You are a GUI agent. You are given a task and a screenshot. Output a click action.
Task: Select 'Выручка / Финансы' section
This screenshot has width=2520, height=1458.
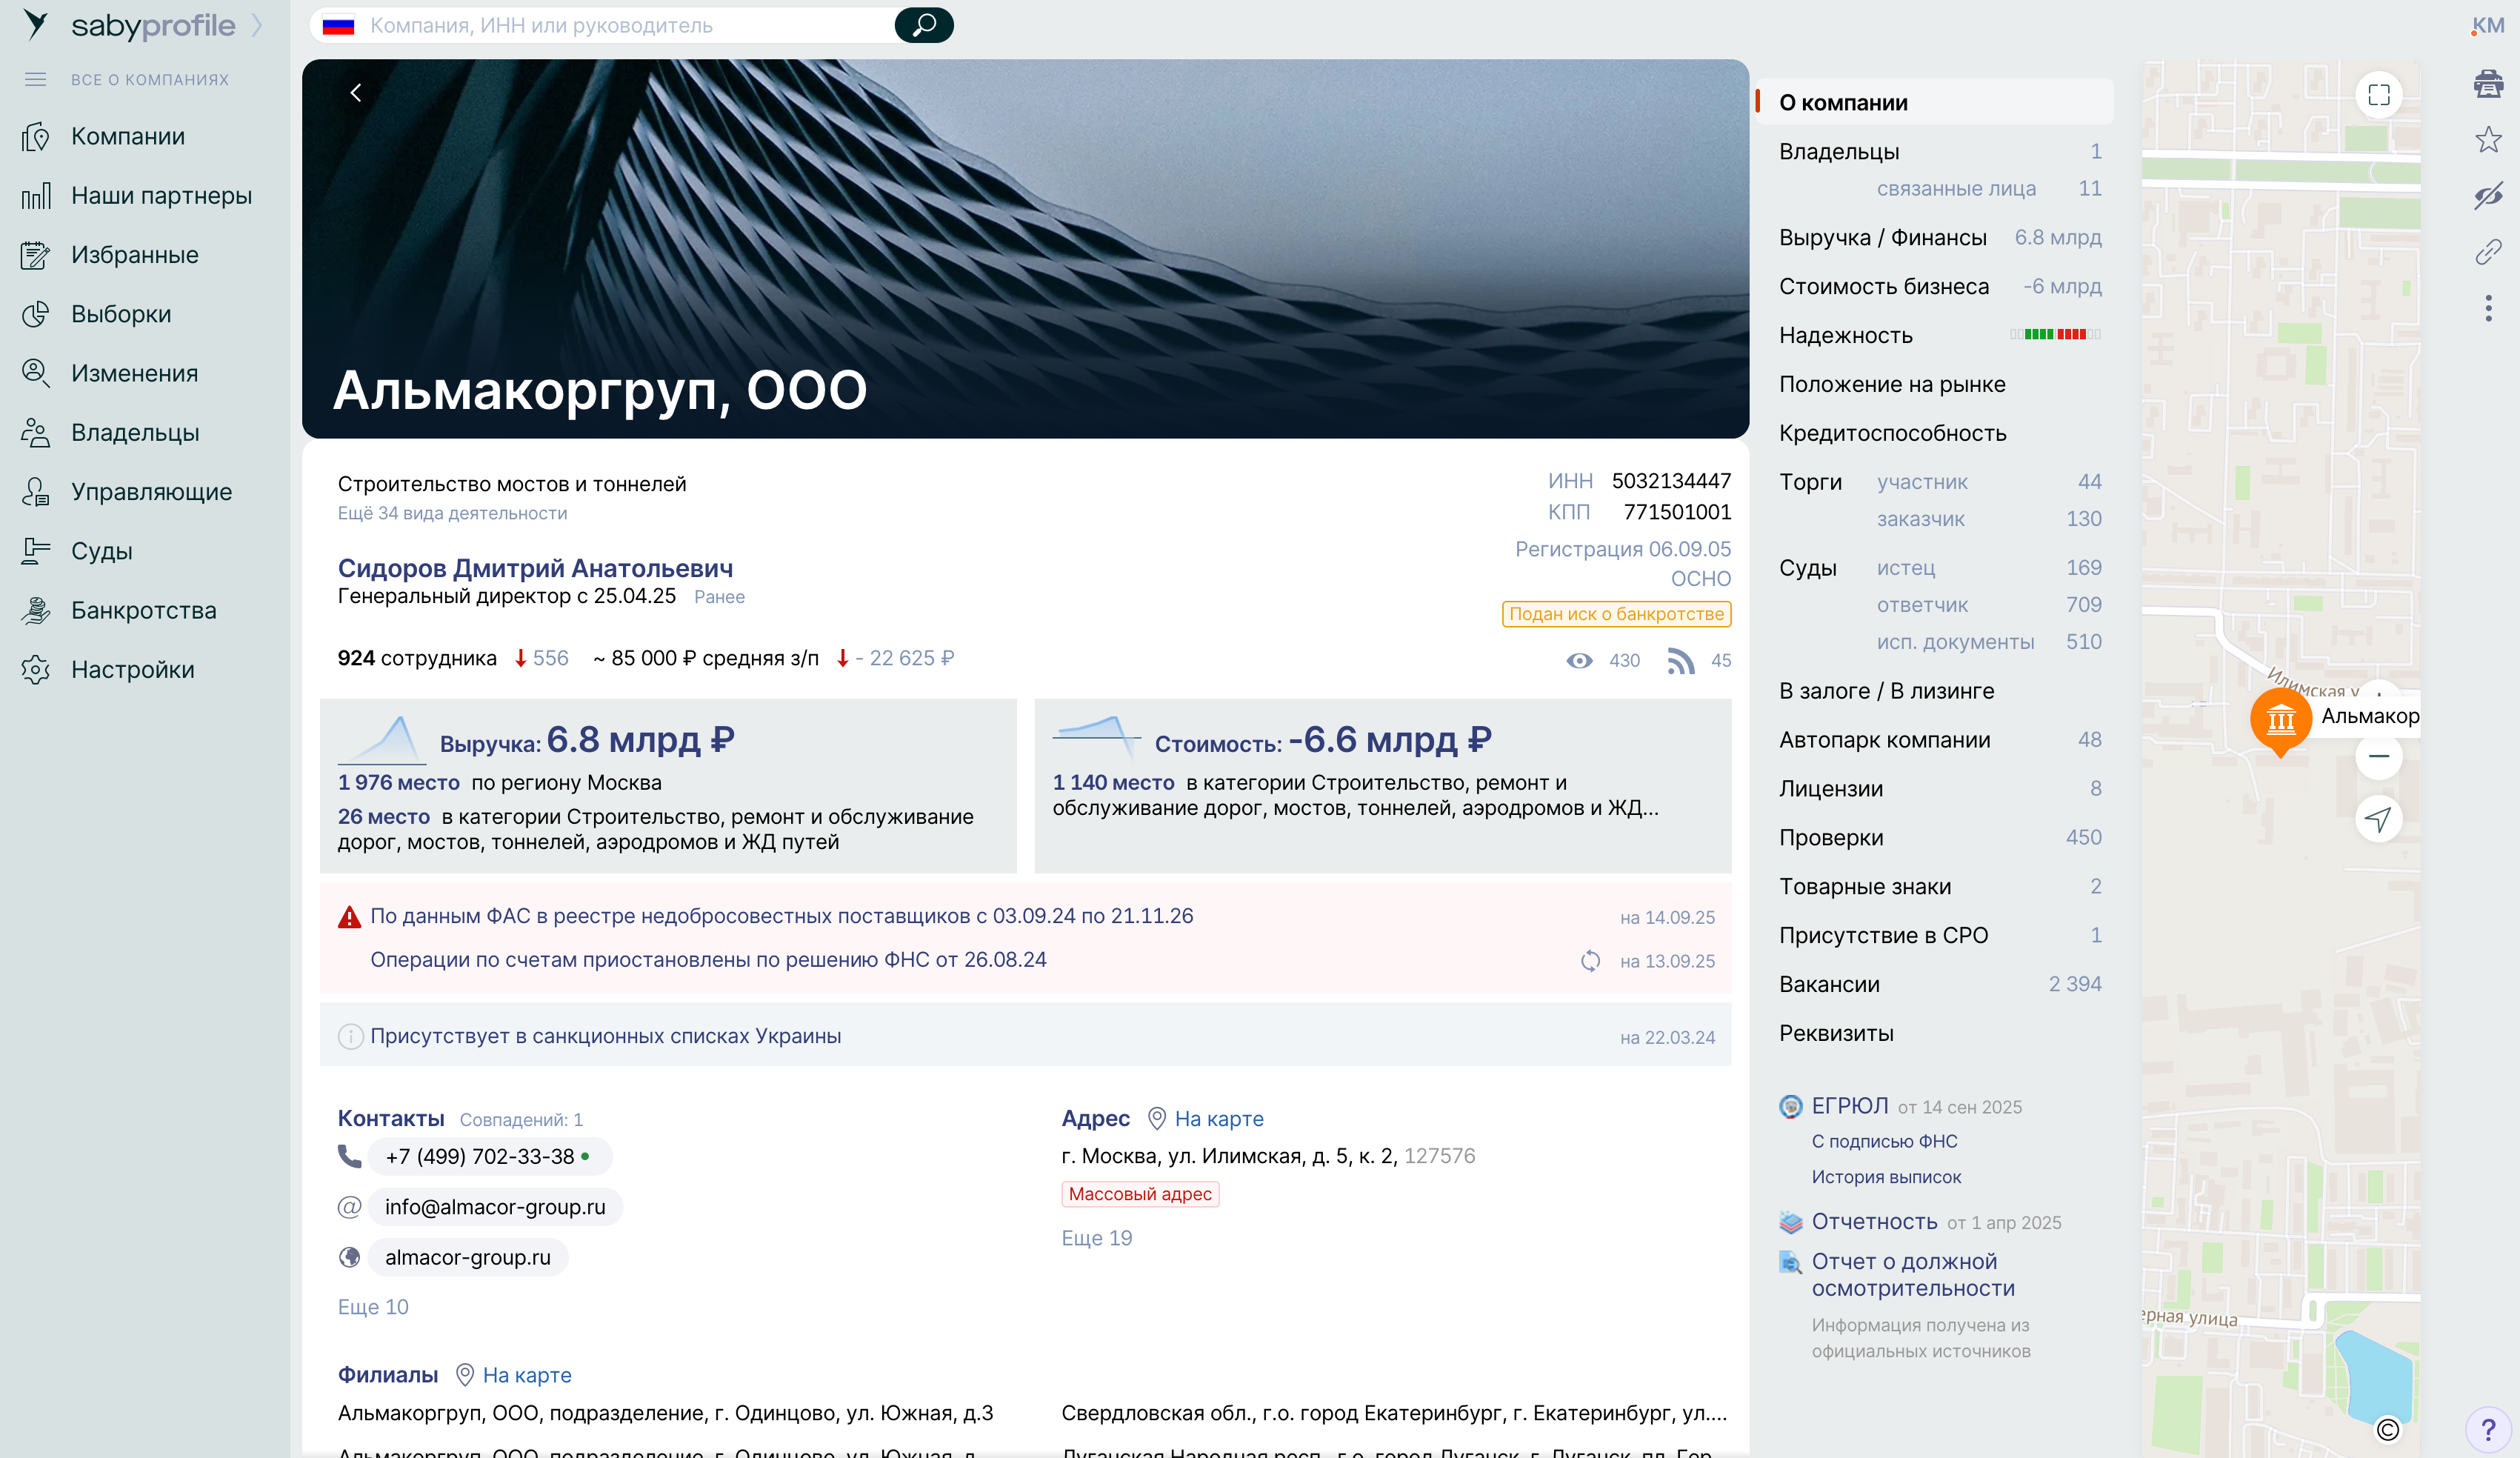point(1882,237)
